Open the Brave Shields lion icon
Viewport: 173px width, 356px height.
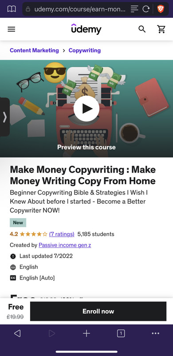(x=161, y=9)
